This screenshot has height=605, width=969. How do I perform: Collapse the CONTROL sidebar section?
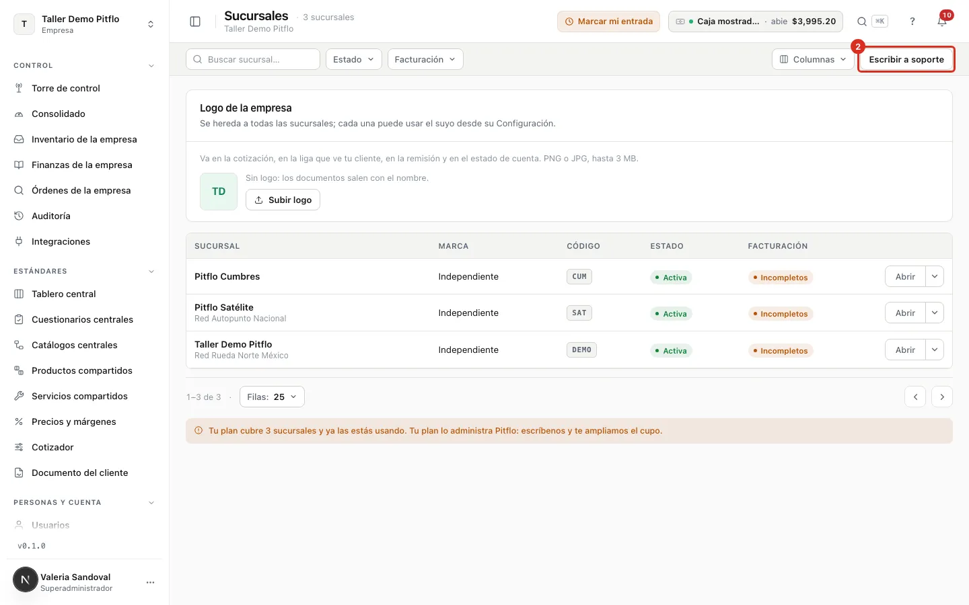[151, 66]
